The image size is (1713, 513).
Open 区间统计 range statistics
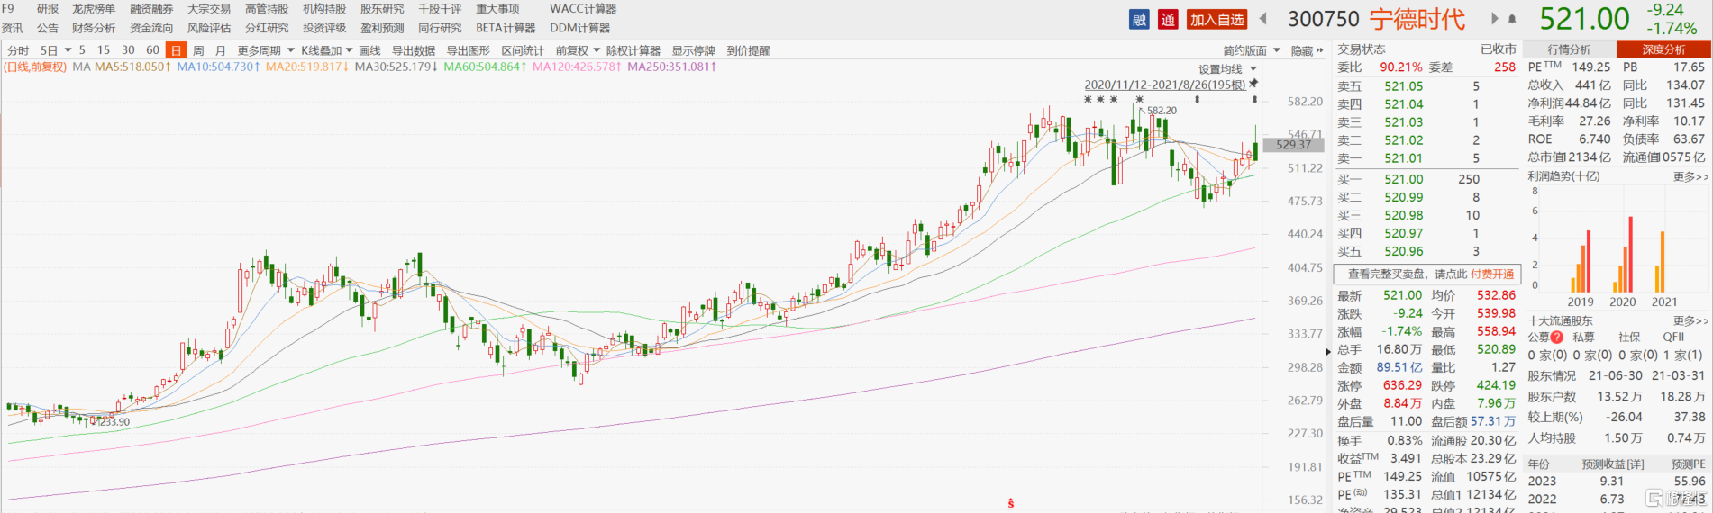(x=523, y=51)
